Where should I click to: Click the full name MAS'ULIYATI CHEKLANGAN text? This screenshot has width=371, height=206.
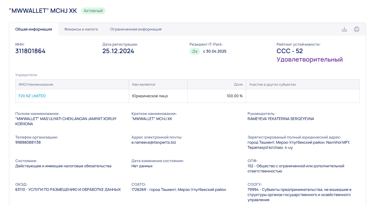pyautogui.click(x=66, y=121)
